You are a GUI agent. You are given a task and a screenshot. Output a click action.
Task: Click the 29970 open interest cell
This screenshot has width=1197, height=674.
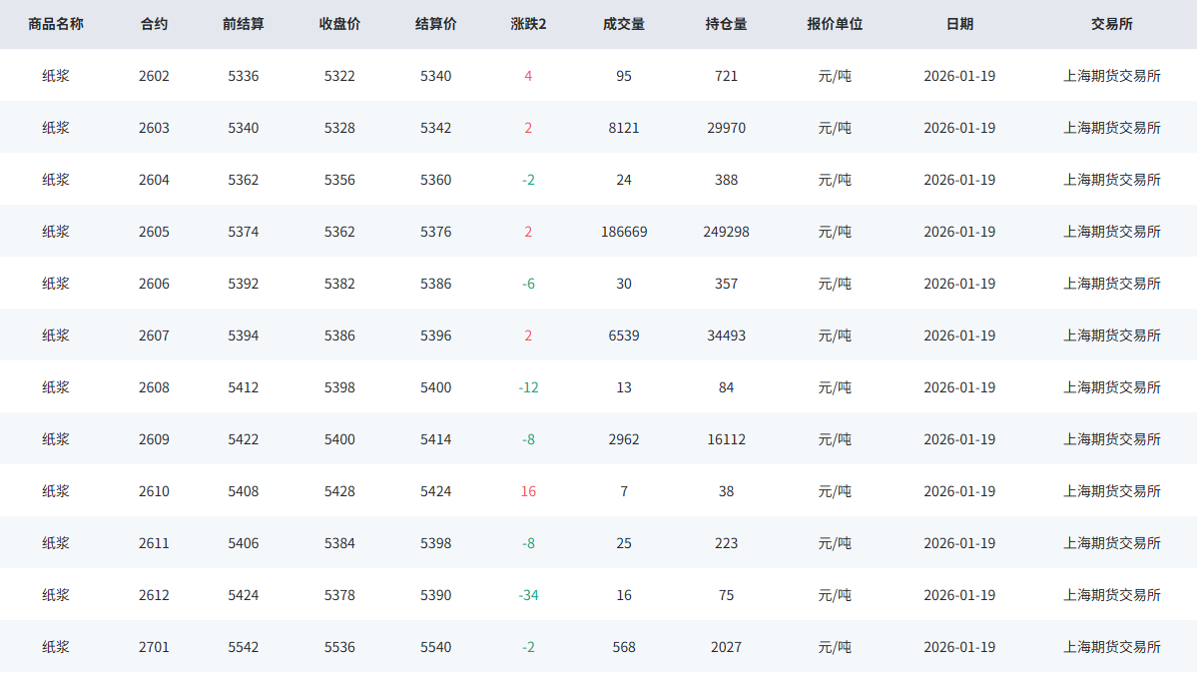pos(726,128)
